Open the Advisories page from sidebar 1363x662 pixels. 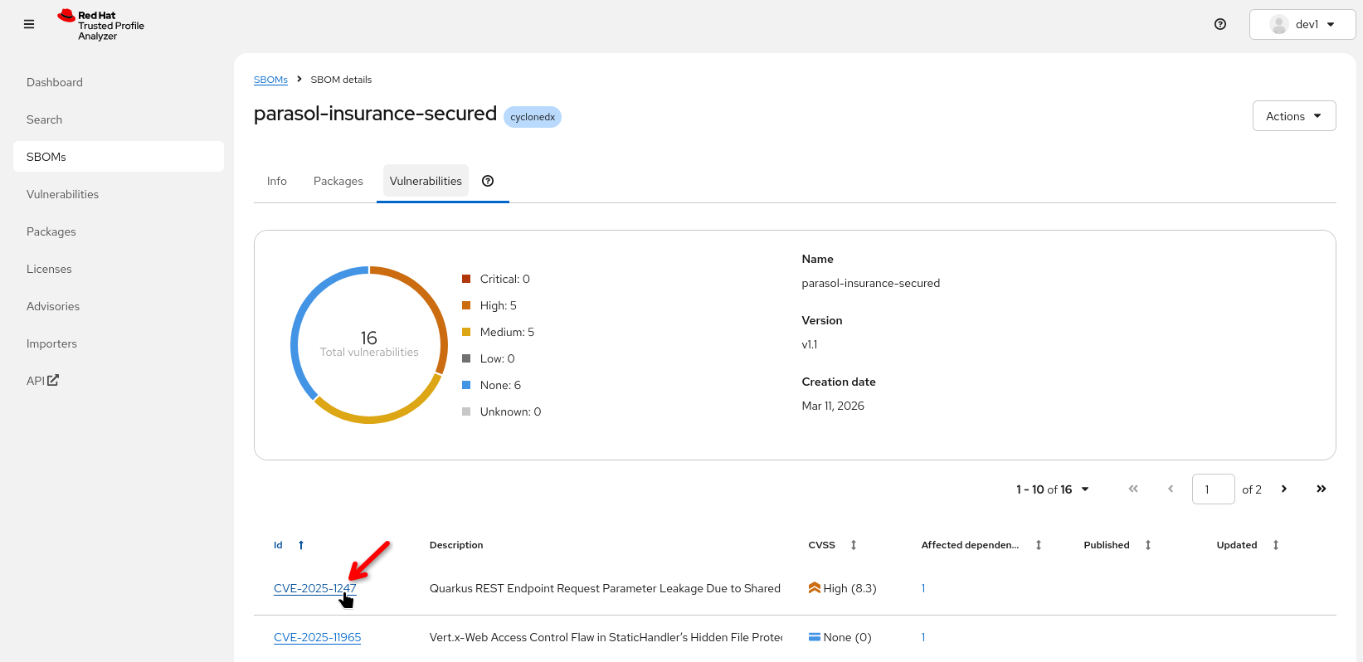pos(53,306)
